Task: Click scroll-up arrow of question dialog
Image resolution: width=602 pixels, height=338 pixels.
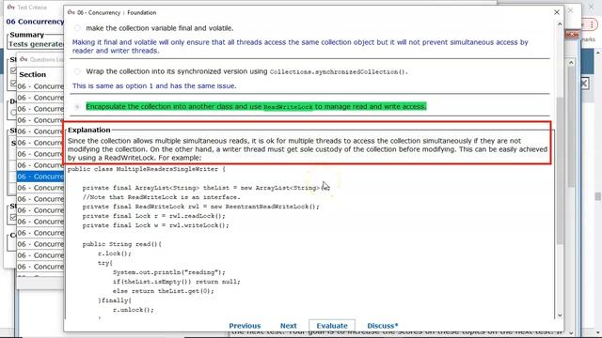Action: coord(560,24)
